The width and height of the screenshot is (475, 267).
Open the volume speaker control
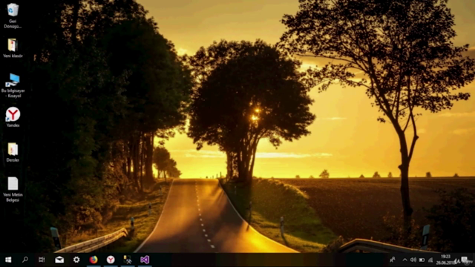413,260
